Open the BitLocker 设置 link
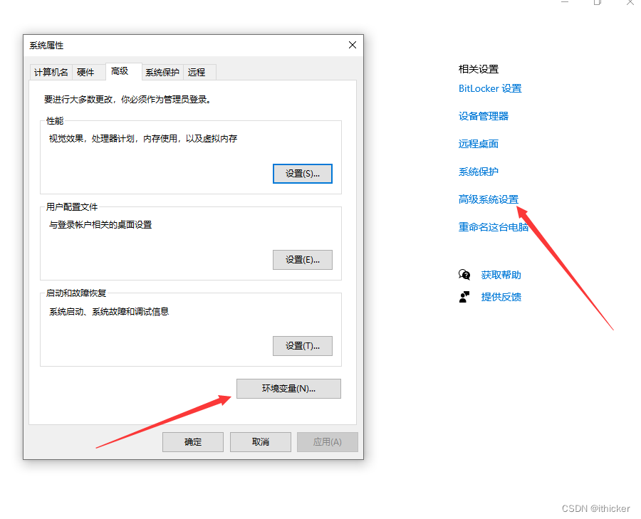 pos(489,88)
